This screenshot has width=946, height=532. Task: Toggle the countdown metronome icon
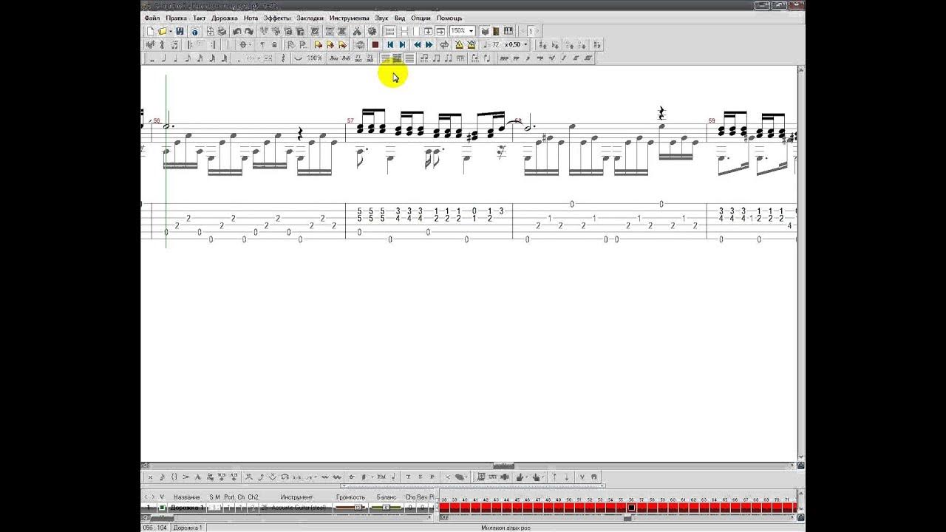pyautogui.click(x=472, y=44)
